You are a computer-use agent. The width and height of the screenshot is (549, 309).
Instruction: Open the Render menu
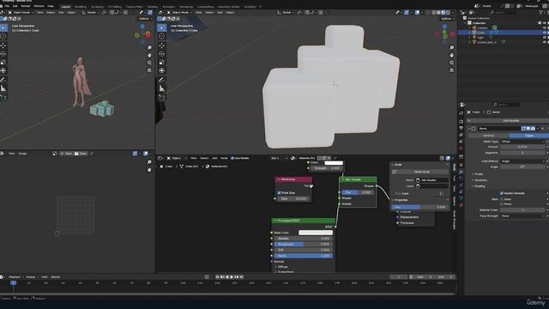pos(26,6)
